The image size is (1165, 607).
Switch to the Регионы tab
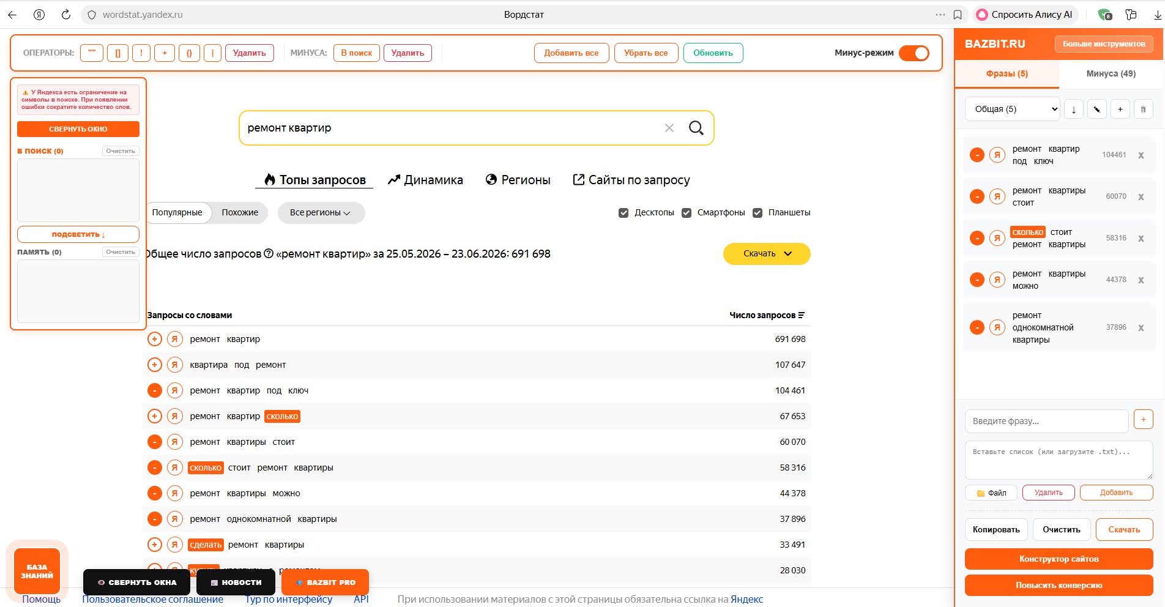pos(518,180)
